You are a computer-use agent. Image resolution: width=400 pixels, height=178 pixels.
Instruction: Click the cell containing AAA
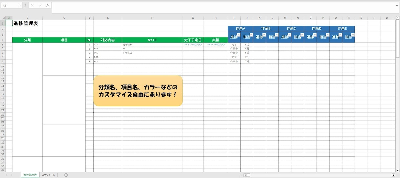tap(108, 44)
